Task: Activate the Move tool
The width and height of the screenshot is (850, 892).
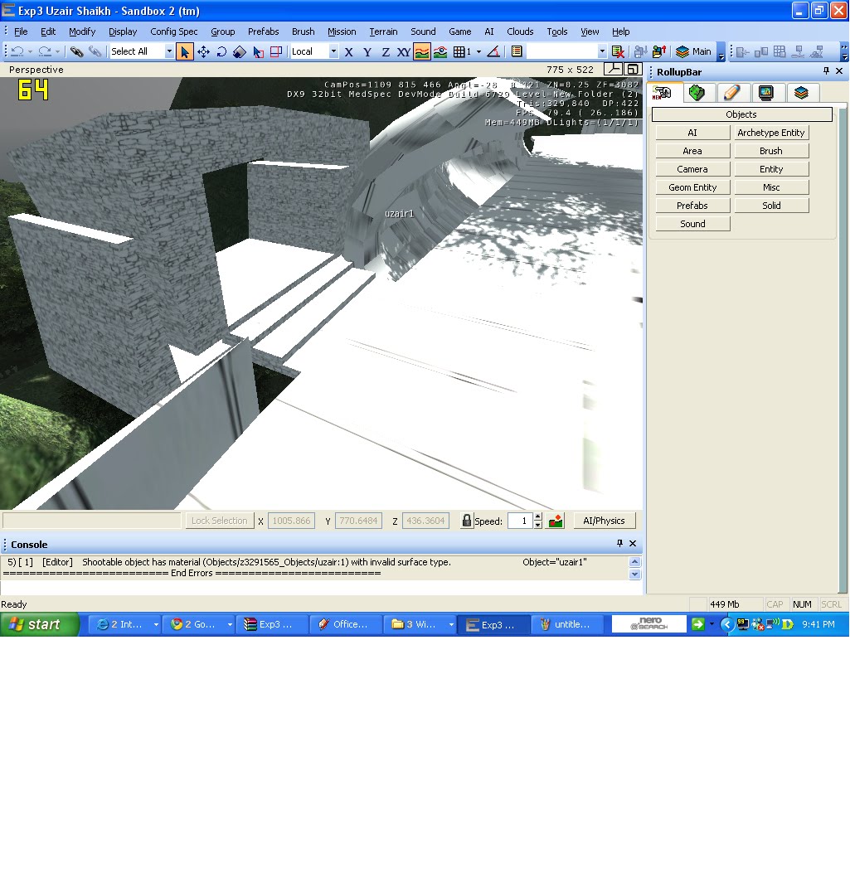Action: point(203,51)
